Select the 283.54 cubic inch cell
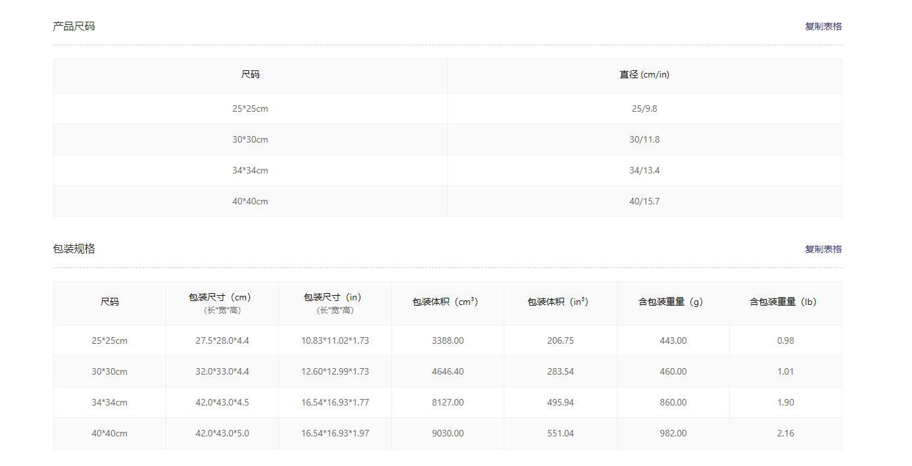912x466 pixels. pyautogui.click(x=560, y=371)
